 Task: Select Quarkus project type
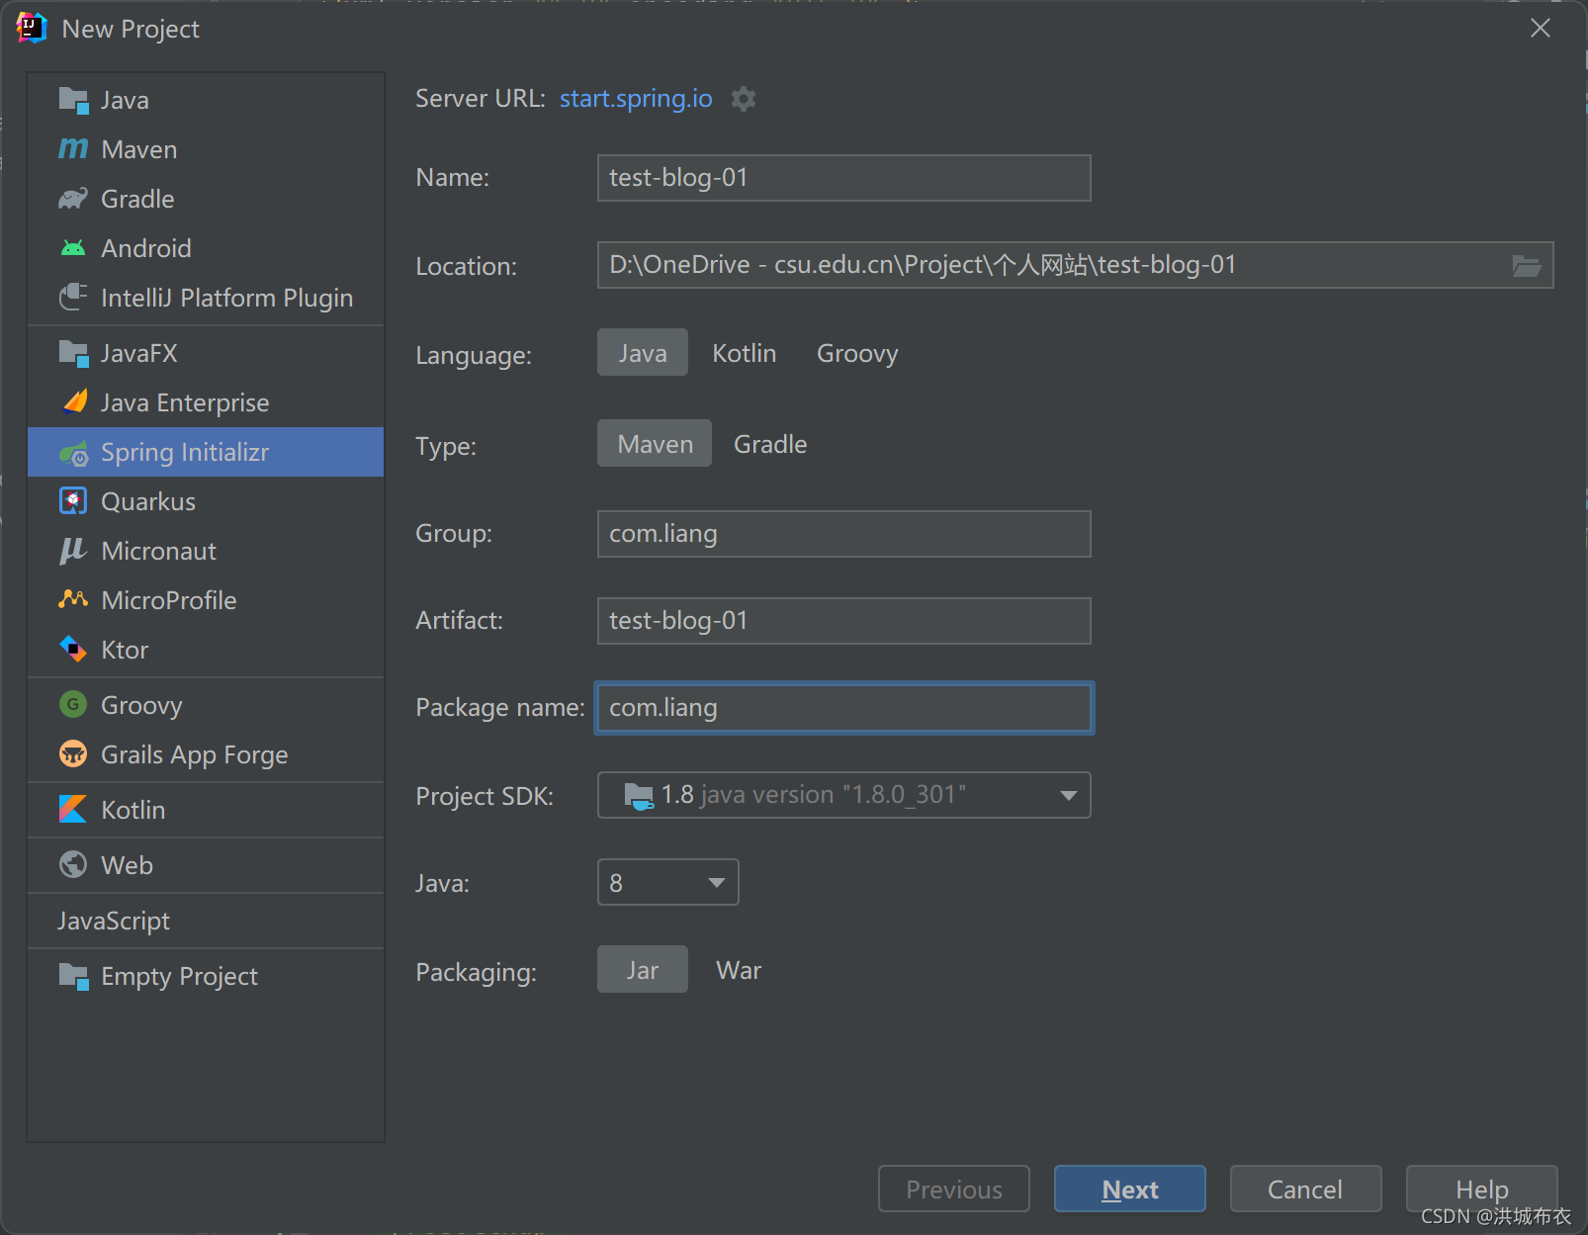(206, 501)
